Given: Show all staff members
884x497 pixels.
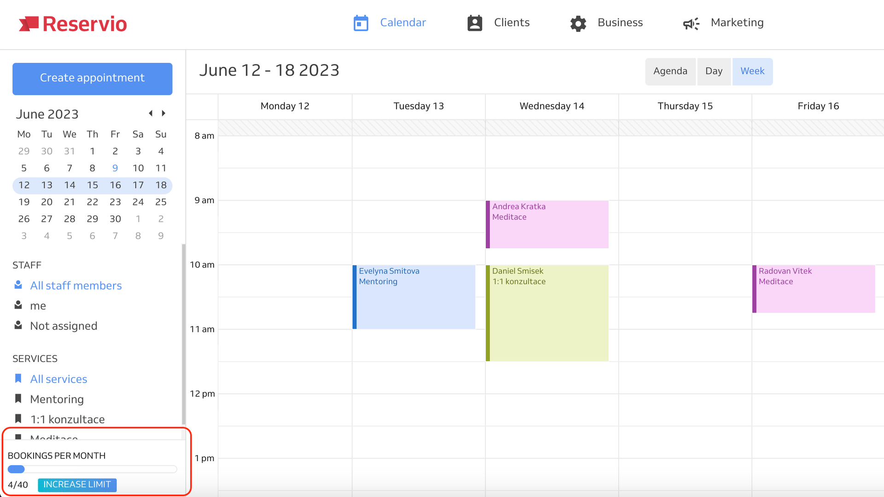Looking at the screenshot, I should coord(76,286).
